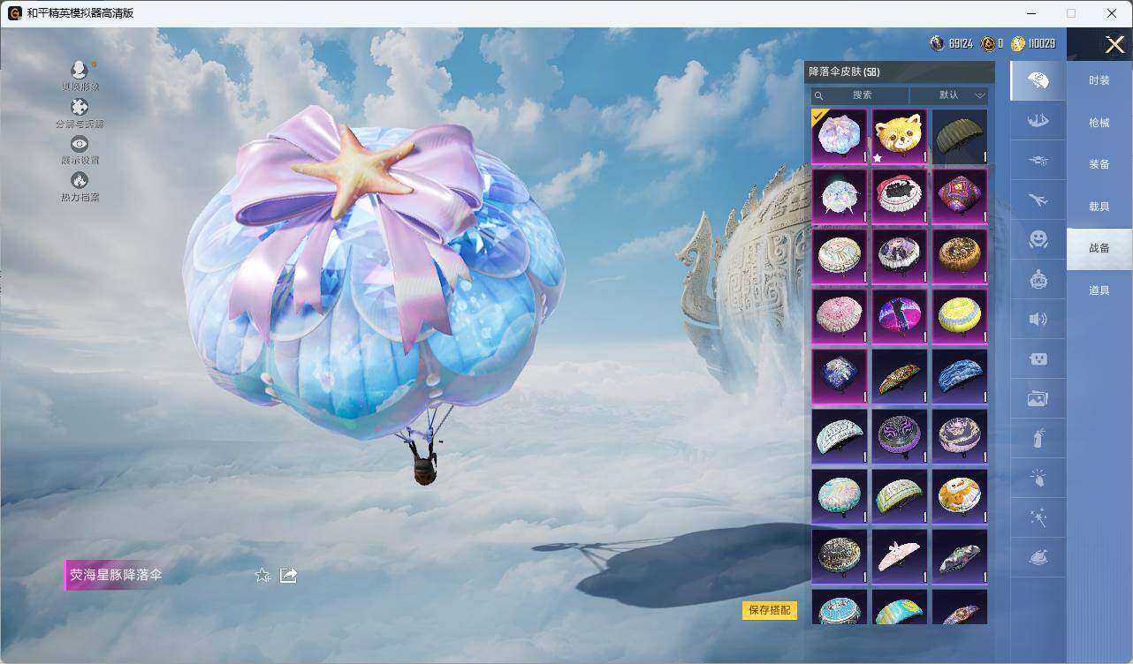Switch to the 时装 tab
The width and height of the screenshot is (1133, 664).
(x=1099, y=80)
